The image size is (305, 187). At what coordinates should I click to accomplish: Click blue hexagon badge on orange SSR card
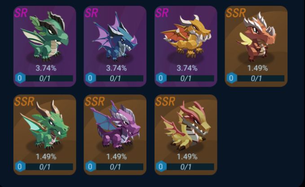pos(231,78)
